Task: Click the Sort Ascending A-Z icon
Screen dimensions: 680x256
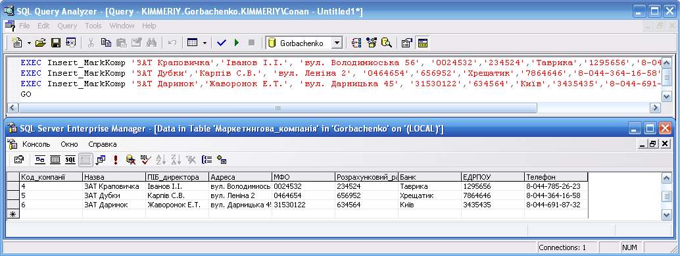Action: [x=160, y=160]
